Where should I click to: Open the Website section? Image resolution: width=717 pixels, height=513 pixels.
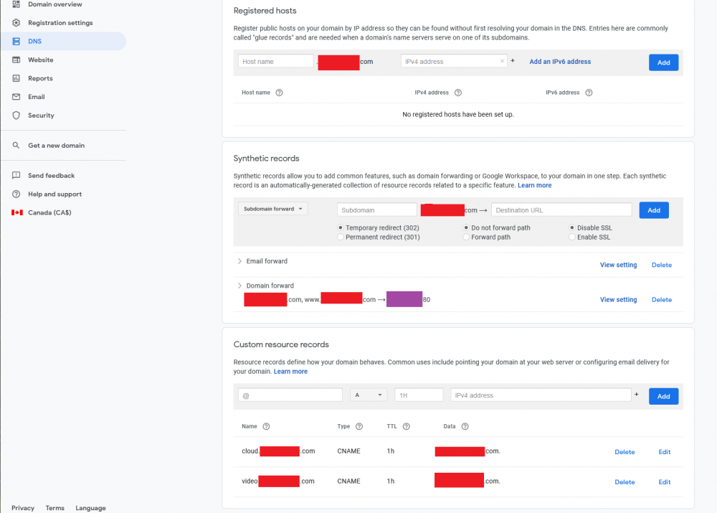pos(41,60)
